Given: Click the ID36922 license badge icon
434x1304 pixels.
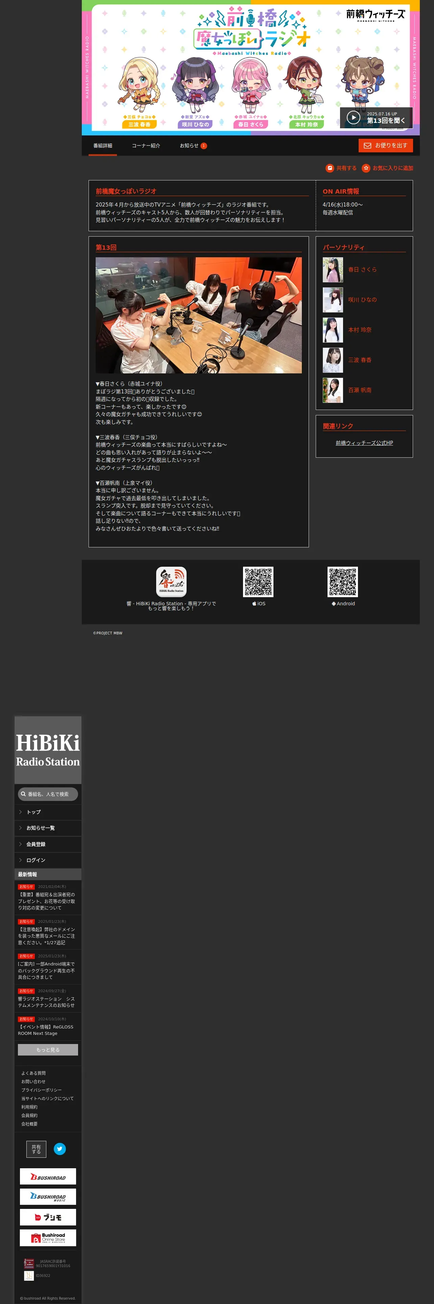Looking at the screenshot, I should pyautogui.click(x=29, y=1276).
